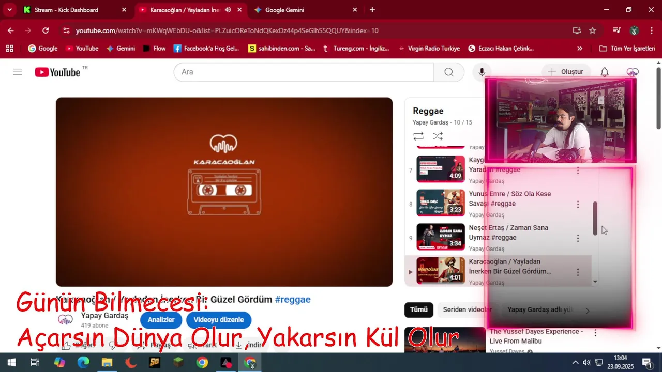Viewport: 662px width, 372px height.
Task: Reload the current YouTube page
Action: [46, 30]
